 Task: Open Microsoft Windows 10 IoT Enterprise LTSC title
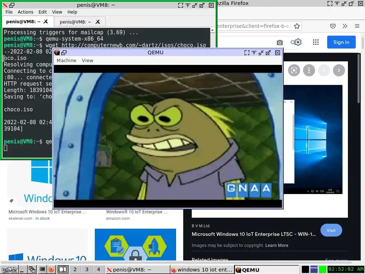click(254, 234)
